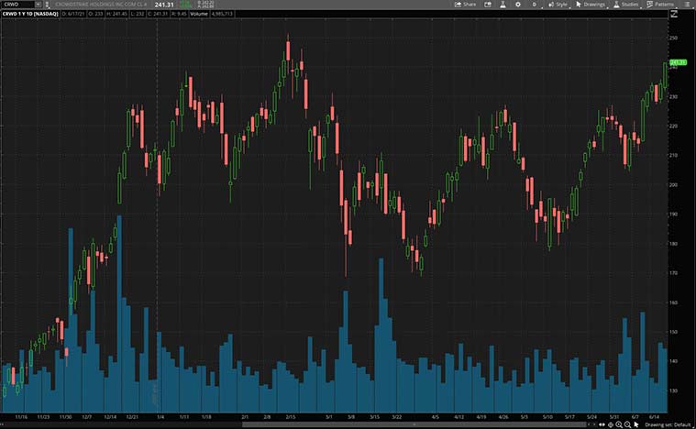Click the zoom in magnifier icon
This screenshot has width=696, height=429.
point(618,425)
